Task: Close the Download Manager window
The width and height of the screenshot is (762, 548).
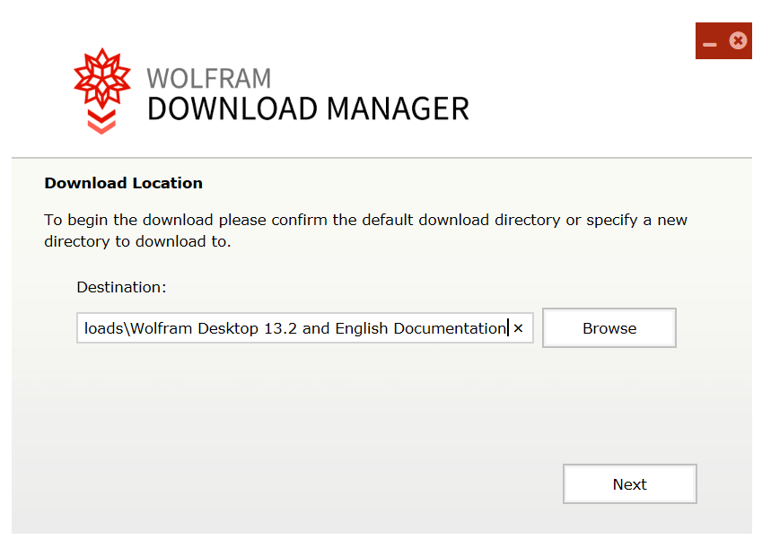Action: point(738,40)
